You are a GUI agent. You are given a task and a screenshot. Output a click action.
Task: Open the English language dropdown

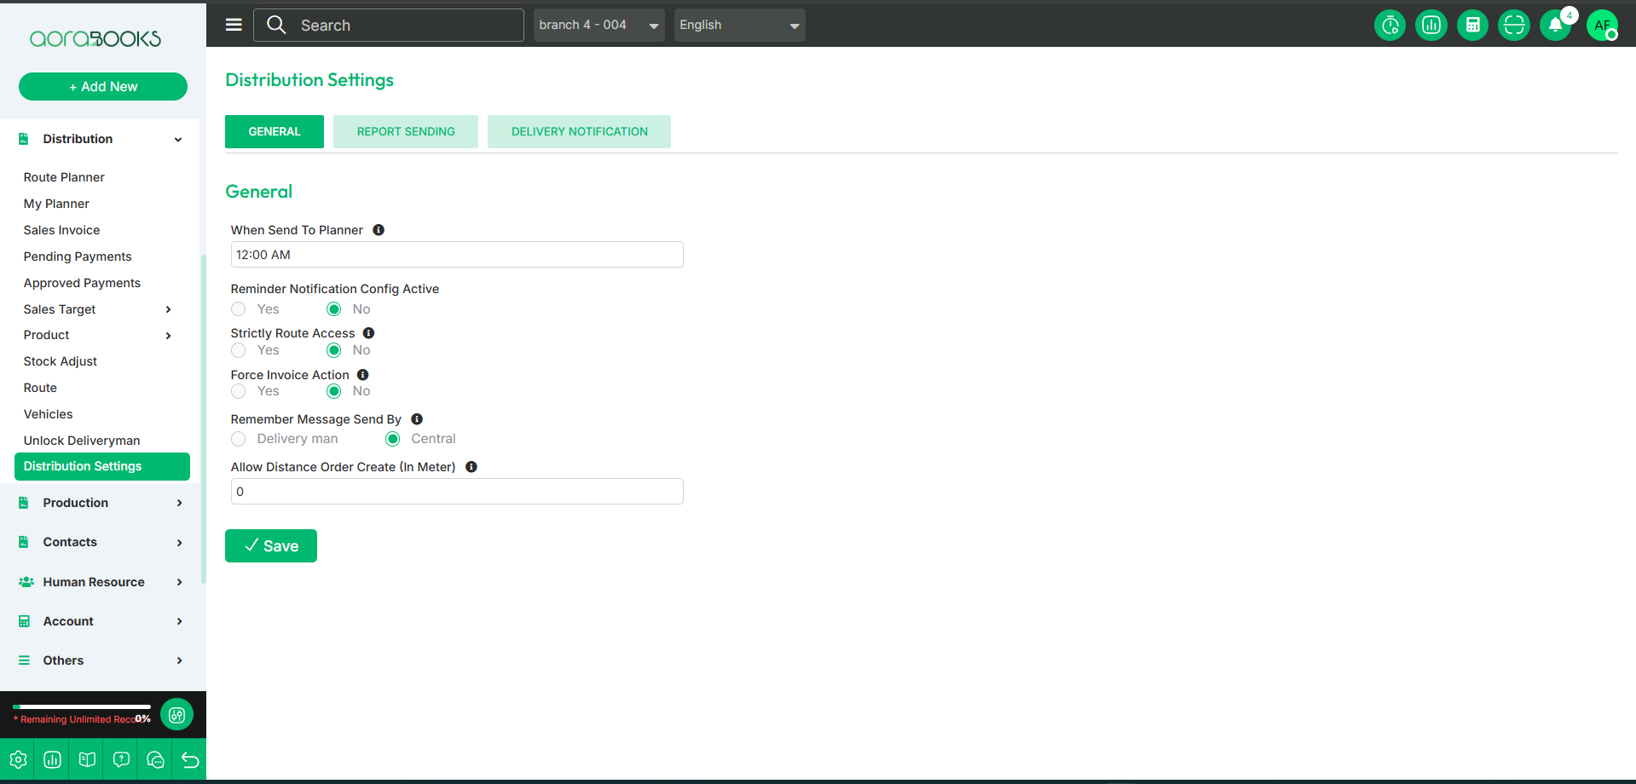(739, 26)
